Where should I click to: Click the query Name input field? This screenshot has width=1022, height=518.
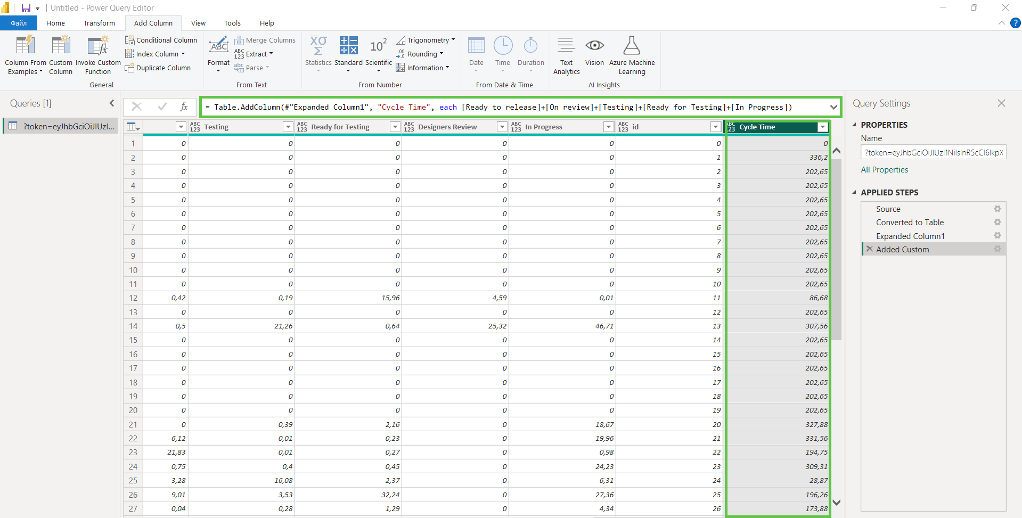pos(933,153)
